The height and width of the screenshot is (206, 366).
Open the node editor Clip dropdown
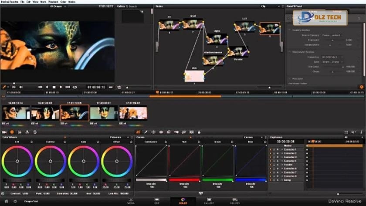point(270,6)
